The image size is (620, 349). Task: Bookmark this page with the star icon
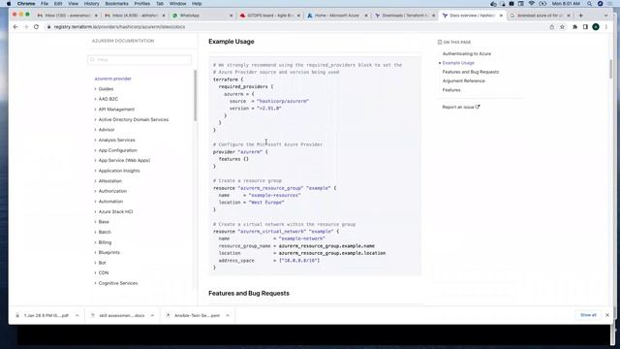point(562,27)
